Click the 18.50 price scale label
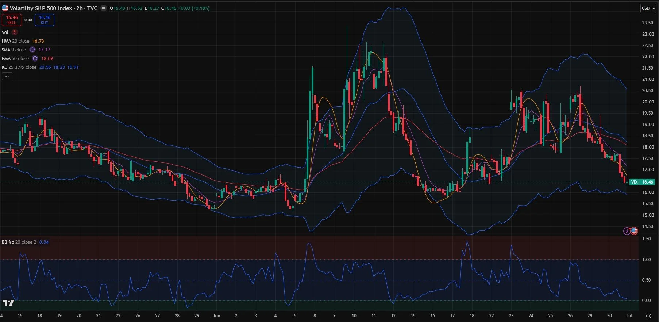 point(648,136)
